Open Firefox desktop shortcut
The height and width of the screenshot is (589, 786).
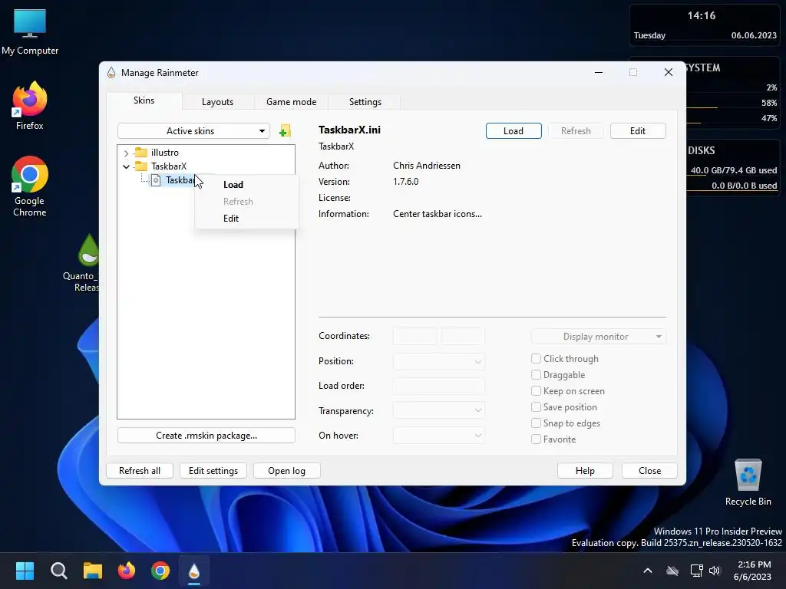coord(30,106)
